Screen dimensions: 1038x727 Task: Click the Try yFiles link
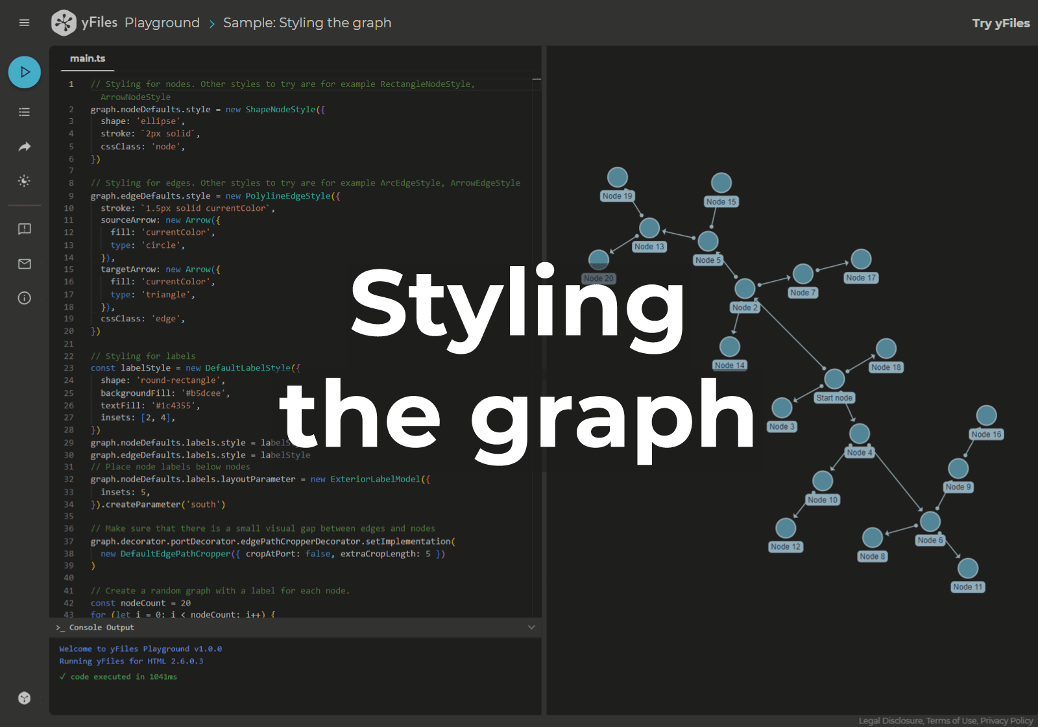pyautogui.click(x=1001, y=23)
